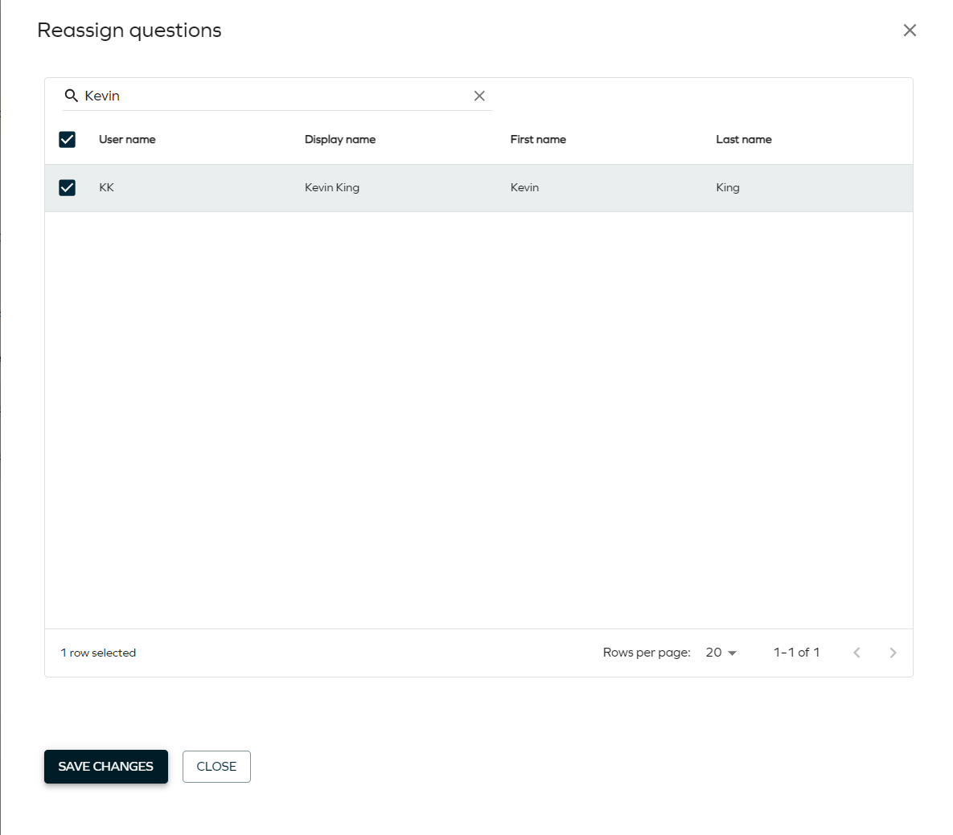This screenshot has height=835, width=953.
Task: Click the '1 row selected' status text
Action: point(98,653)
